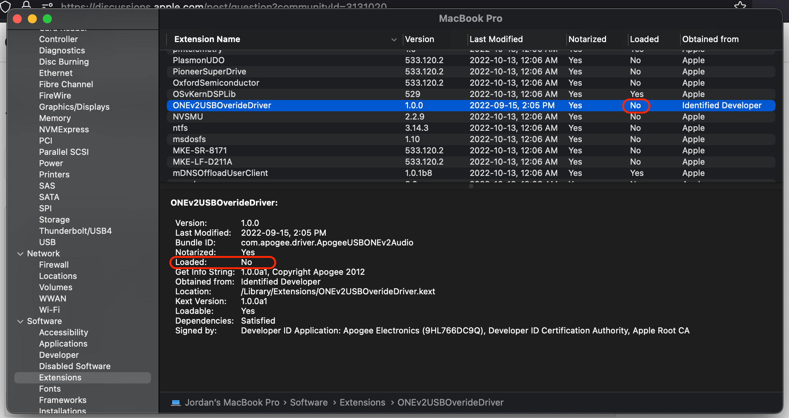Click the browser shield icon
The image size is (789, 418).
pyautogui.click(x=5, y=6)
